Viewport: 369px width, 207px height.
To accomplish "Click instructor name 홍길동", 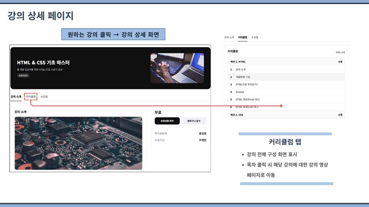I will pos(203,133).
